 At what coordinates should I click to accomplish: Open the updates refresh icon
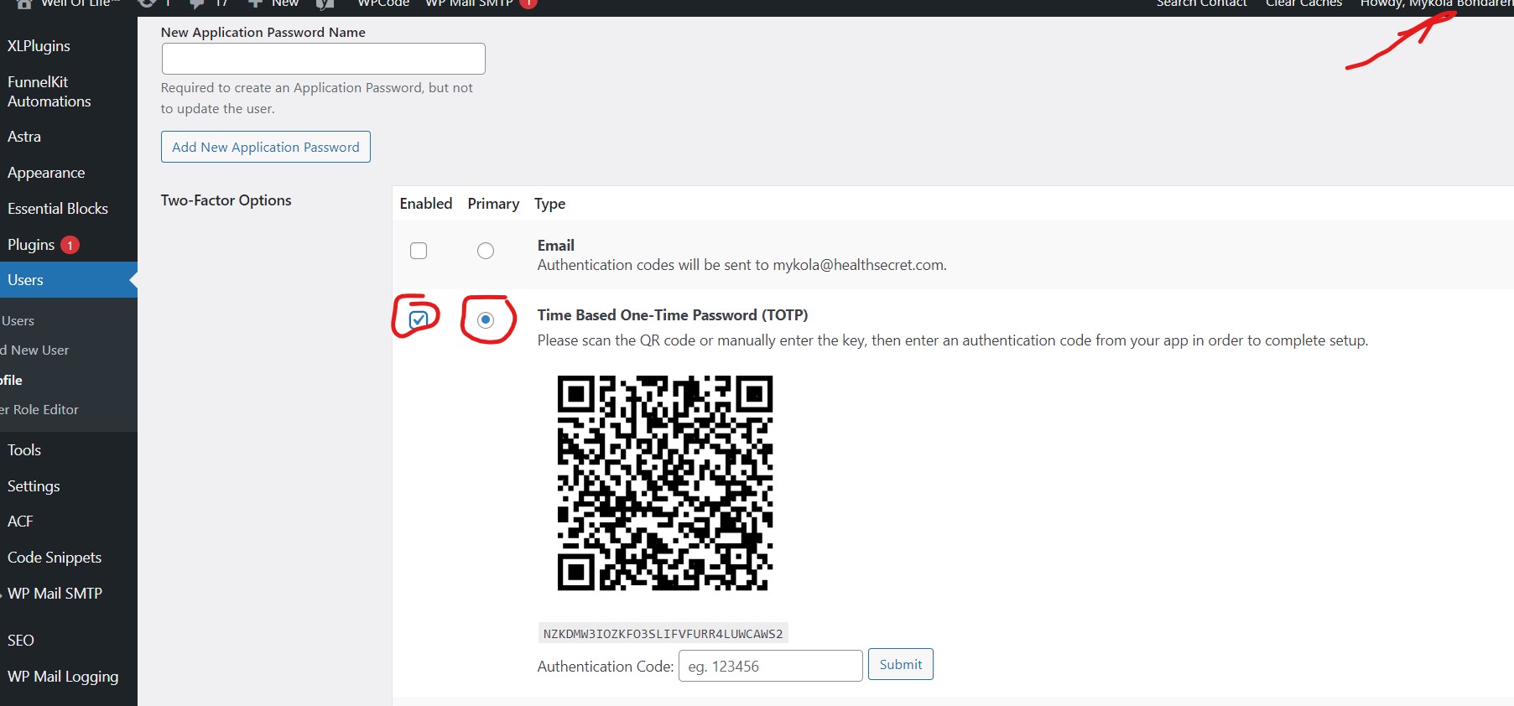[147, 3]
